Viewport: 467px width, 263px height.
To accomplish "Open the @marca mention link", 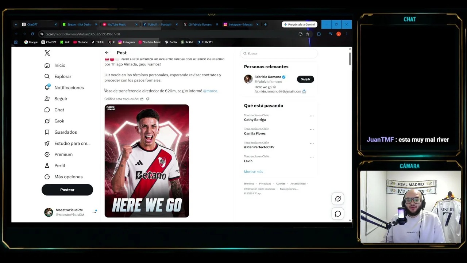I will pos(210,91).
